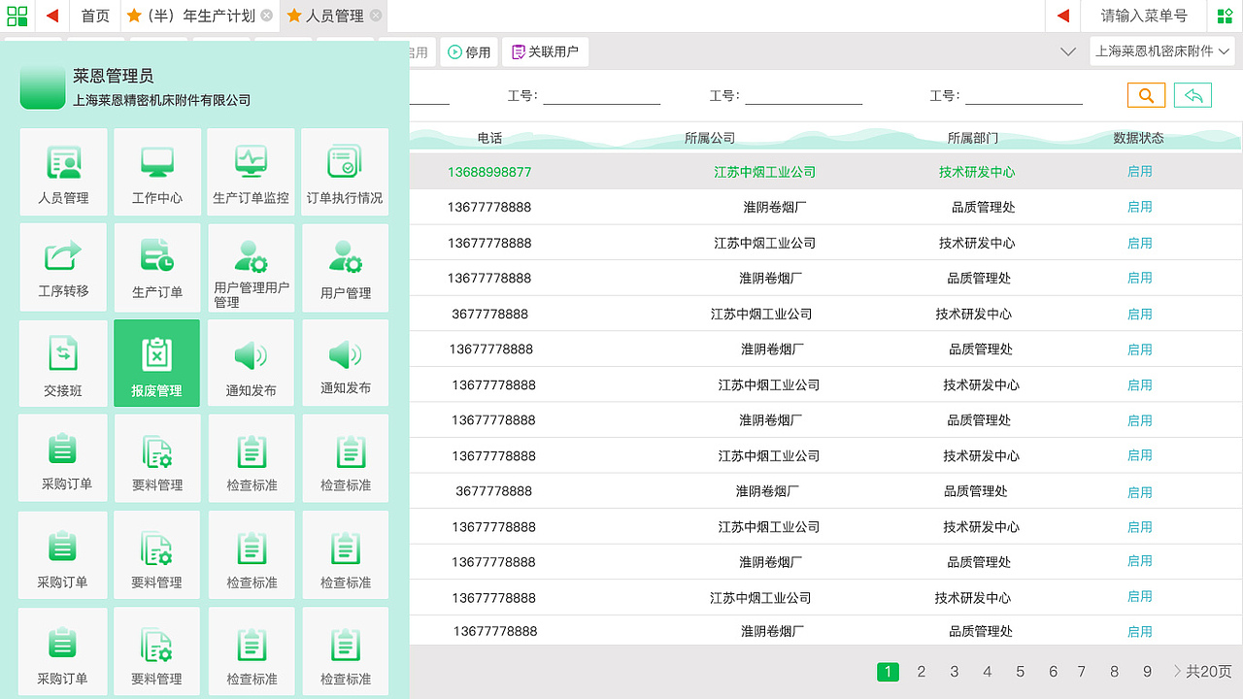Open the green apps grid icon top-left
Screen dimensions: 1243x699
point(16,16)
